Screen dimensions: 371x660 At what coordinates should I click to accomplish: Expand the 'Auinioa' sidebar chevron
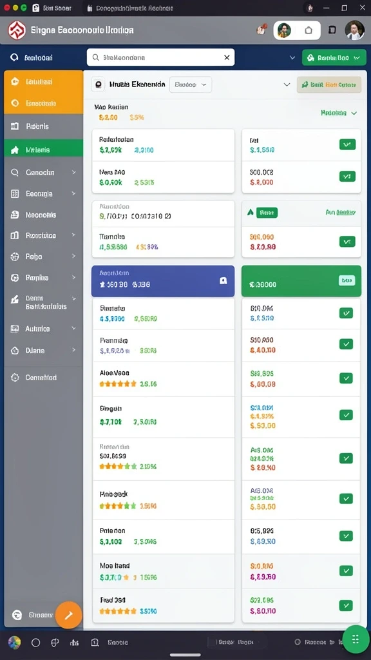pyautogui.click(x=74, y=328)
